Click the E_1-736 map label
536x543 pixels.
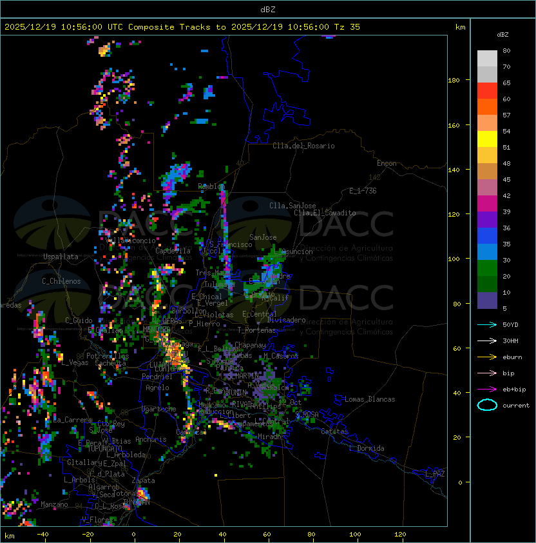coord(363,191)
